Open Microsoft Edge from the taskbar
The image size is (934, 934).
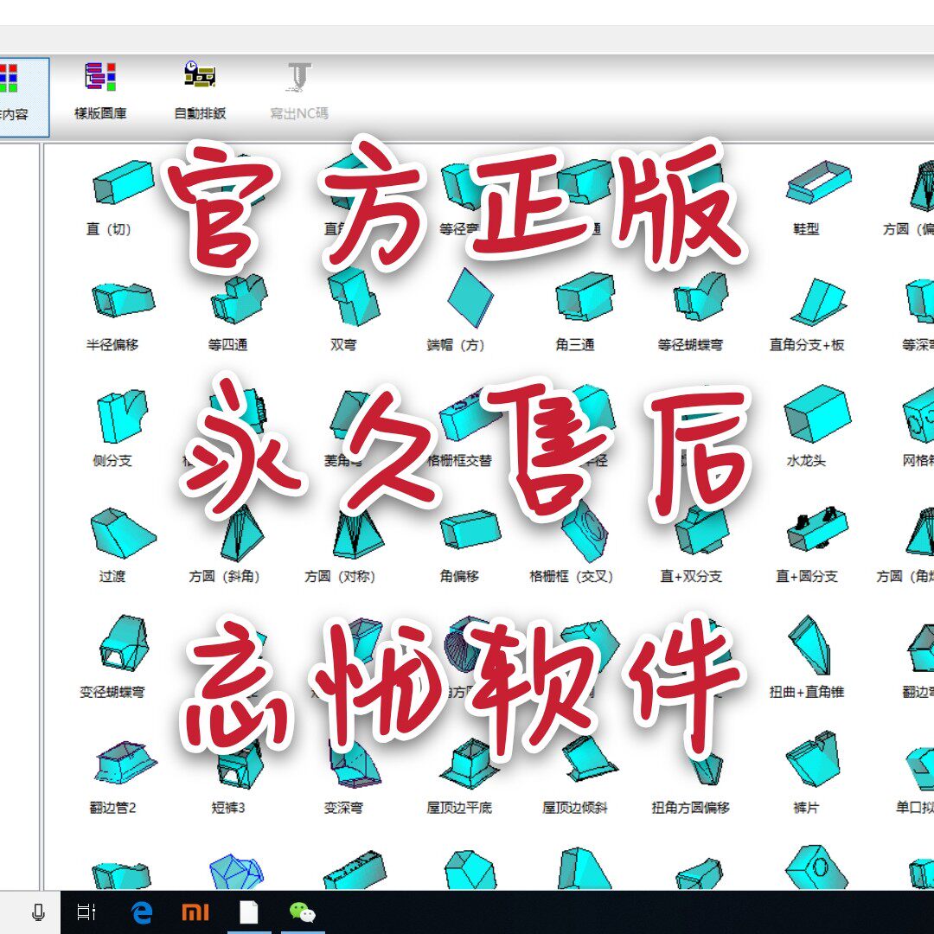142,912
